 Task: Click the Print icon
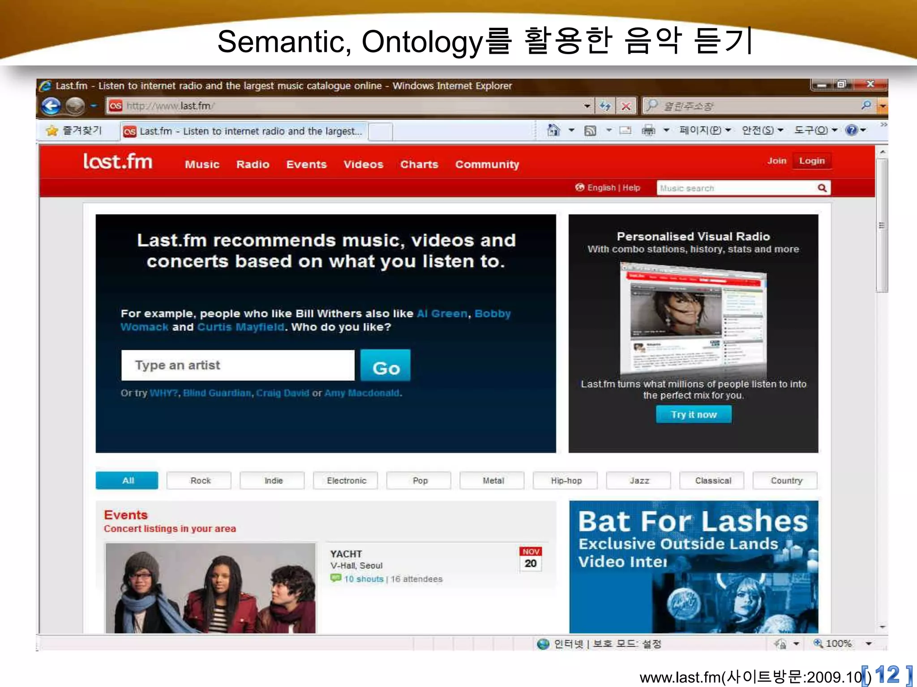coord(648,130)
